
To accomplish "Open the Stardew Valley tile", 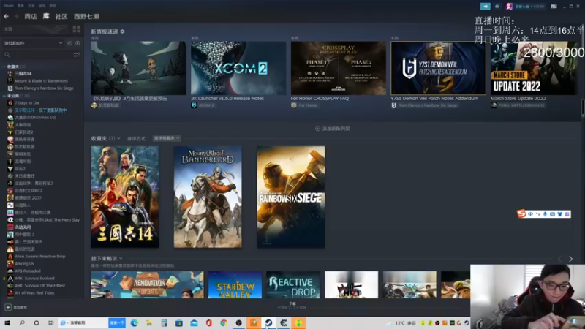I will pos(235,284).
